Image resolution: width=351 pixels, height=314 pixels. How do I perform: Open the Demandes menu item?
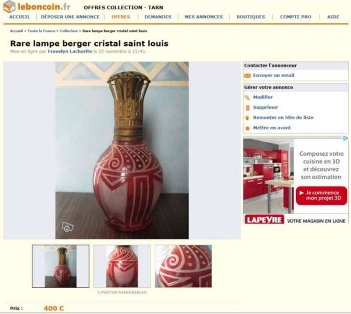[158, 17]
